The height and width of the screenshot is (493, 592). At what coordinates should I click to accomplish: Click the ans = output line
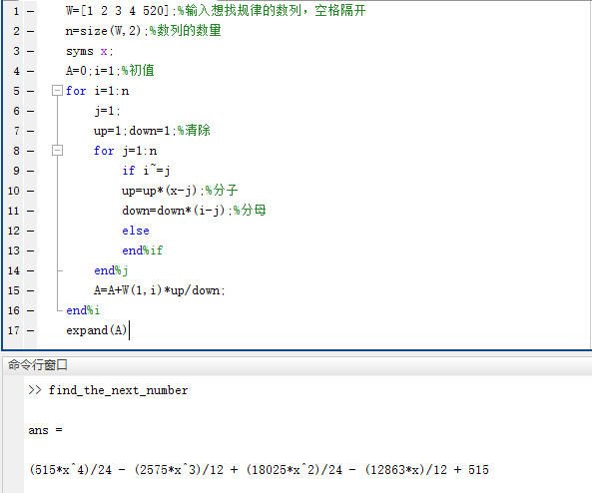pos(46,430)
